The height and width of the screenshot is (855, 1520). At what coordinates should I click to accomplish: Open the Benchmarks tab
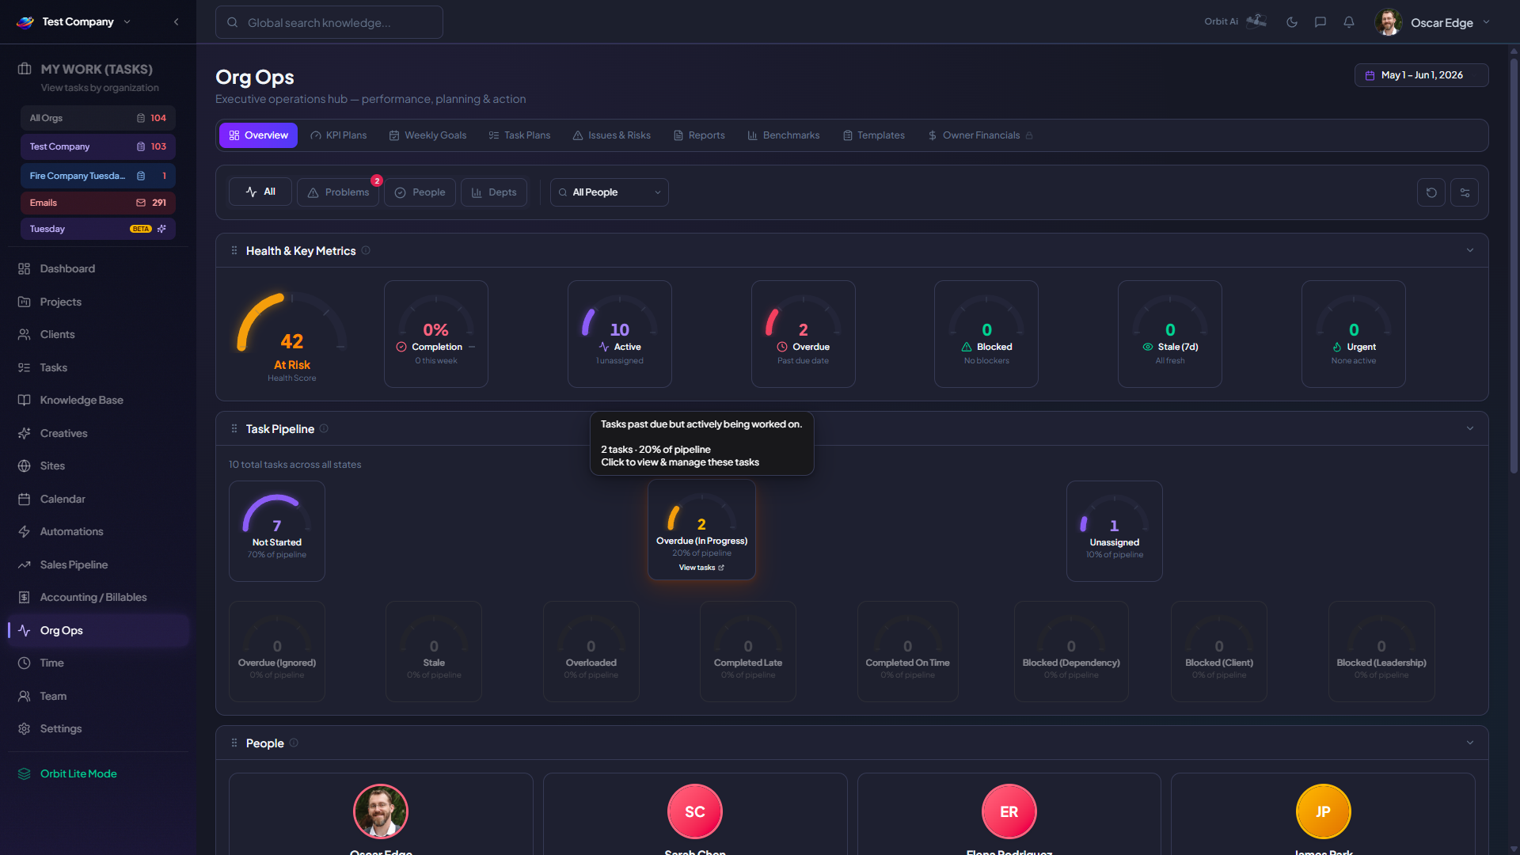(x=784, y=135)
